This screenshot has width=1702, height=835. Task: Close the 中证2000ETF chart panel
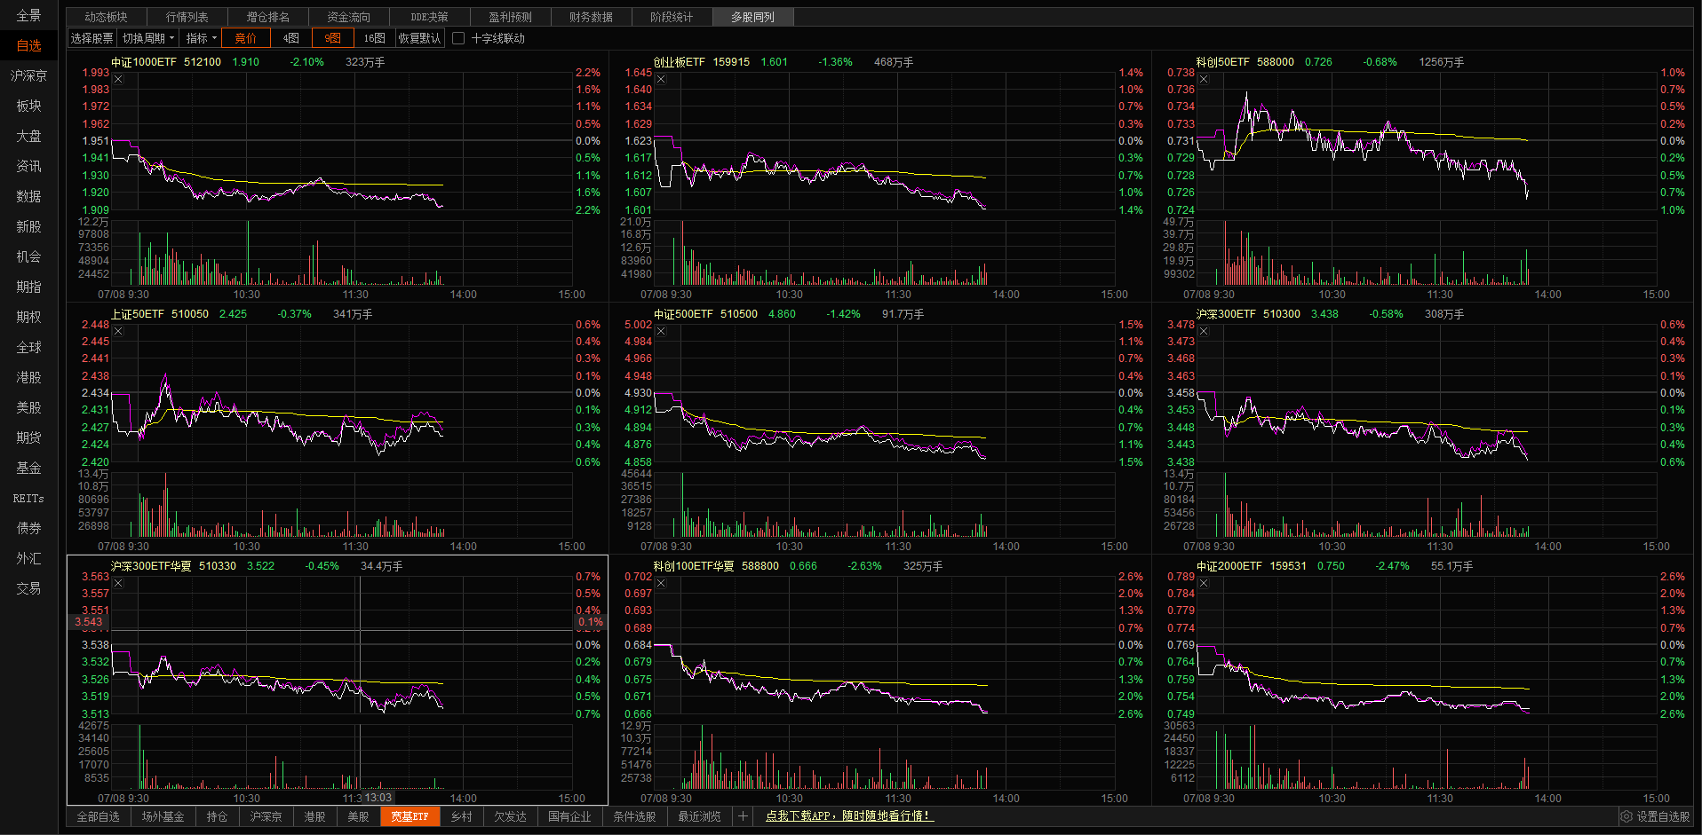click(1204, 583)
